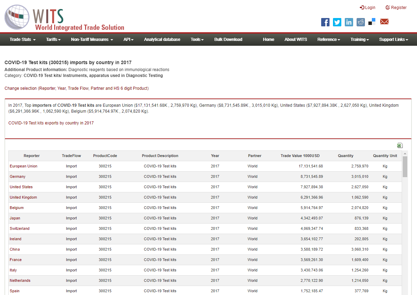The width and height of the screenshot is (417, 295).
Task: Open Spain reporter link
Action: click(x=15, y=291)
